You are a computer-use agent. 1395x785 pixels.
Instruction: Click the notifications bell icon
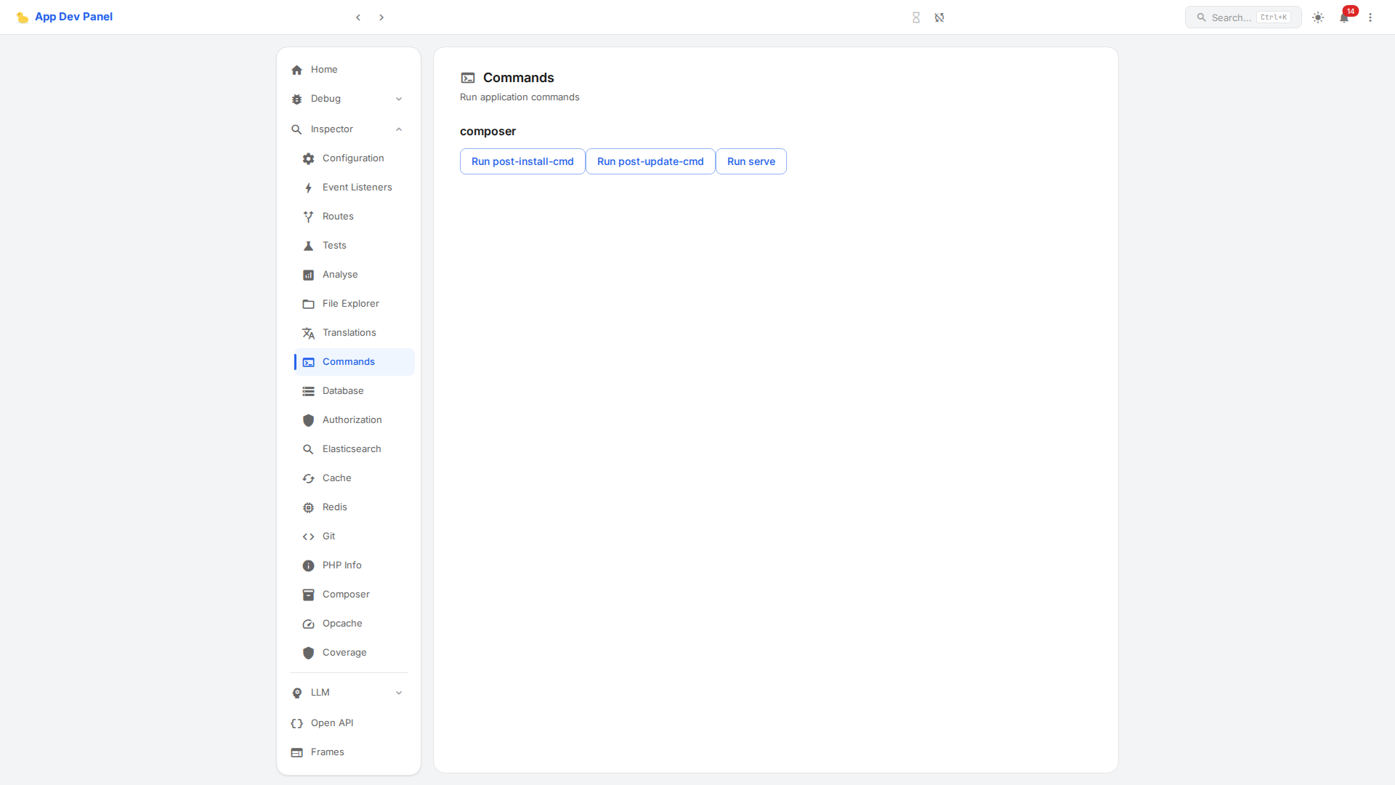point(1344,17)
